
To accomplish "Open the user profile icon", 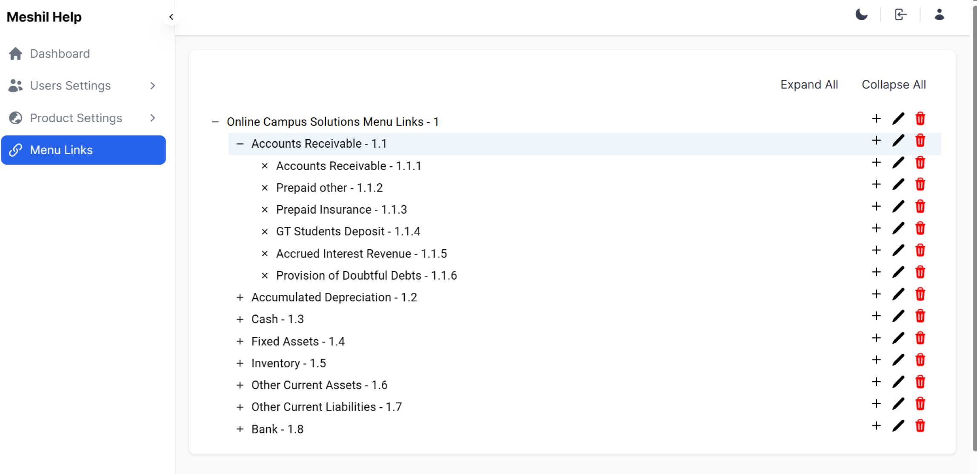I will point(939,15).
